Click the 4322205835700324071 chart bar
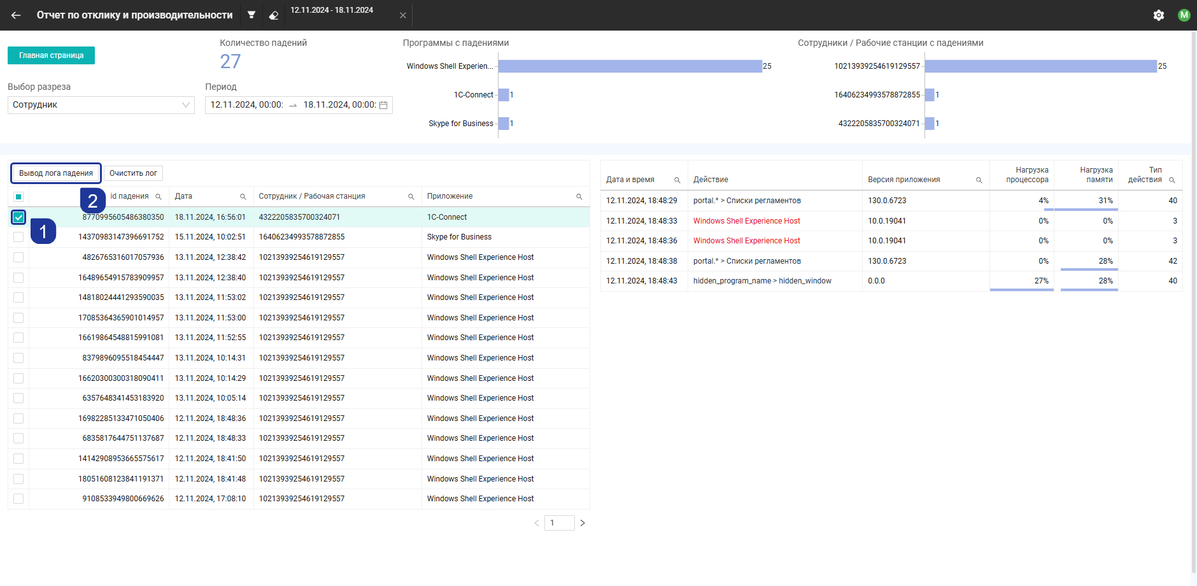1197x586 pixels. coord(930,124)
